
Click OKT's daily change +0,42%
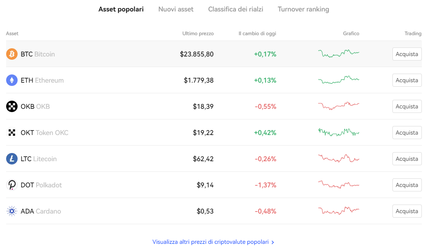click(265, 133)
